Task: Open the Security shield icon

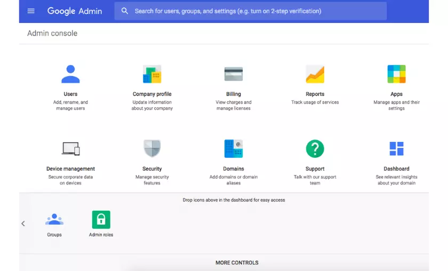Action: (152, 148)
